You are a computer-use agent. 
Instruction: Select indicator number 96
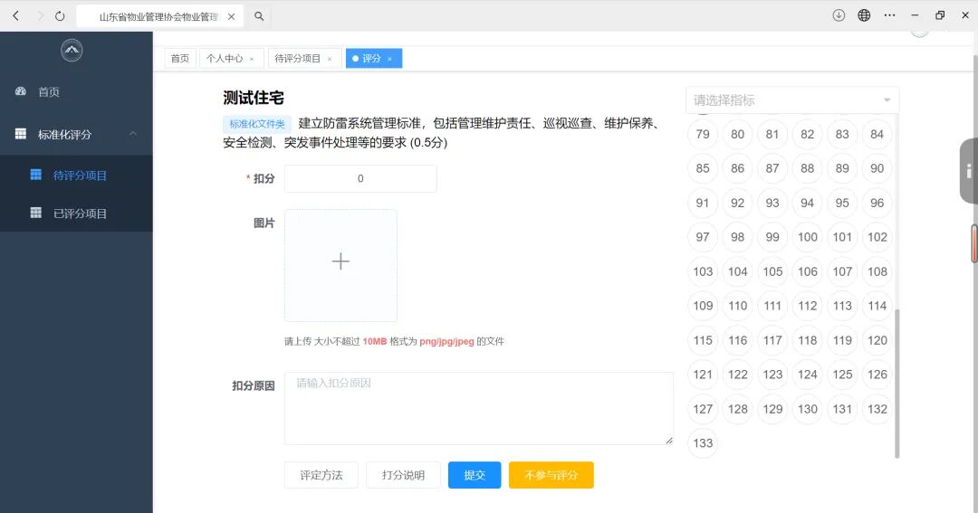(877, 203)
